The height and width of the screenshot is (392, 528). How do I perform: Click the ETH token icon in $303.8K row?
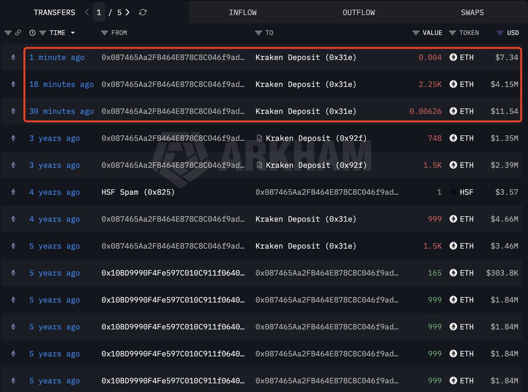[453, 273]
